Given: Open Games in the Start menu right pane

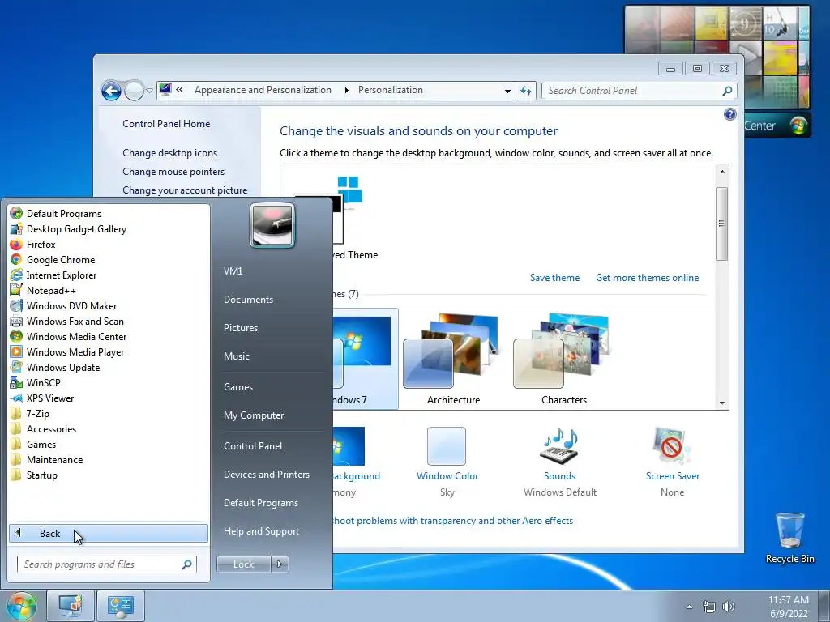Looking at the screenshot, I should click(x=238, y=386).
